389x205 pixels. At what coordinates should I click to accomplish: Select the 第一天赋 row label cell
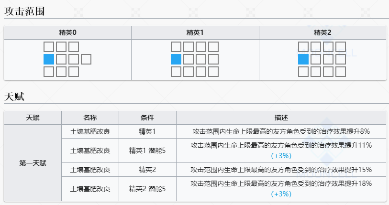pyautogui.click(x=33, y=163)
